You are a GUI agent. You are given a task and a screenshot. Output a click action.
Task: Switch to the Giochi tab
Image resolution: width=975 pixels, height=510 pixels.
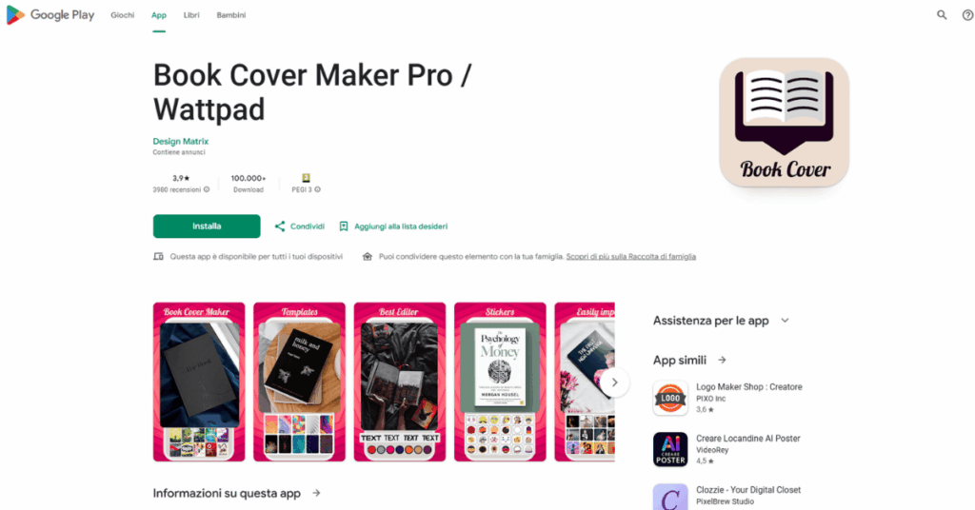tap(123, 15)
